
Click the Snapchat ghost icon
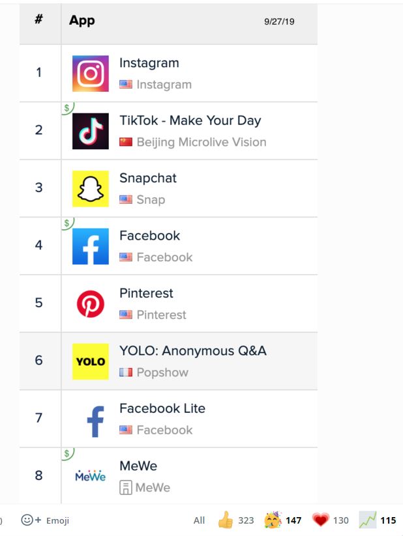[91, 189]
